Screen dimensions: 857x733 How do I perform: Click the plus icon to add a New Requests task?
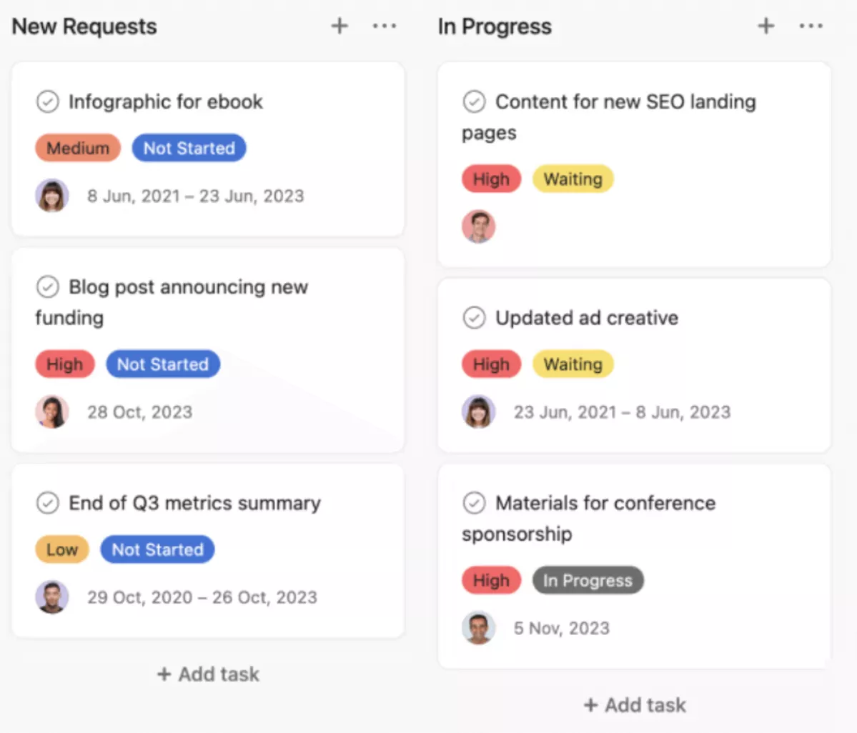coord(340,26)
